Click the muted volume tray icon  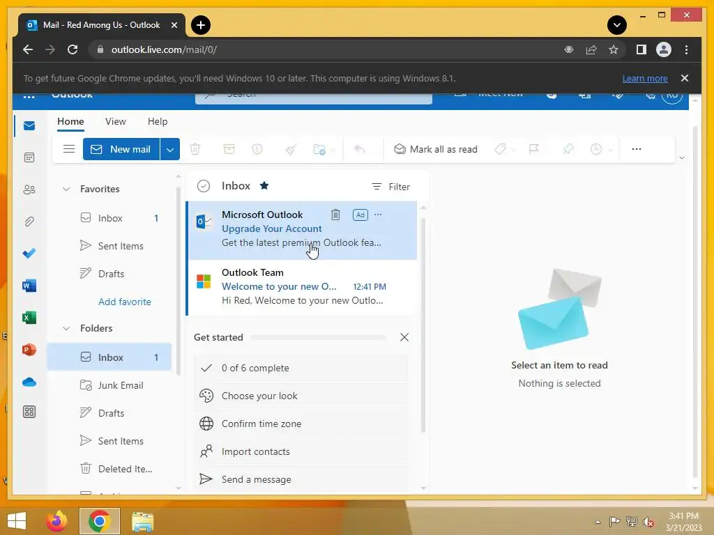[648, 522]
